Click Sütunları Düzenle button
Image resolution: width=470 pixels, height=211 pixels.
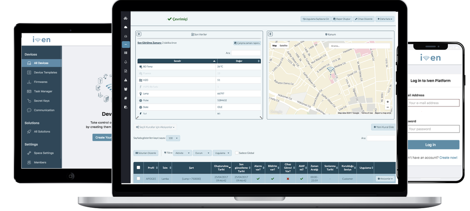click(x=146, y=153)
